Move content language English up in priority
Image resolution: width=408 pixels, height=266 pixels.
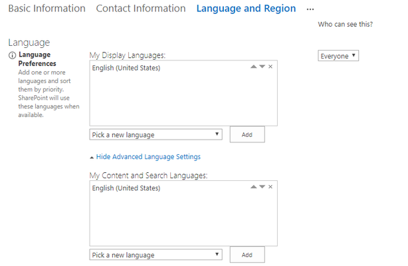[253, 187]
